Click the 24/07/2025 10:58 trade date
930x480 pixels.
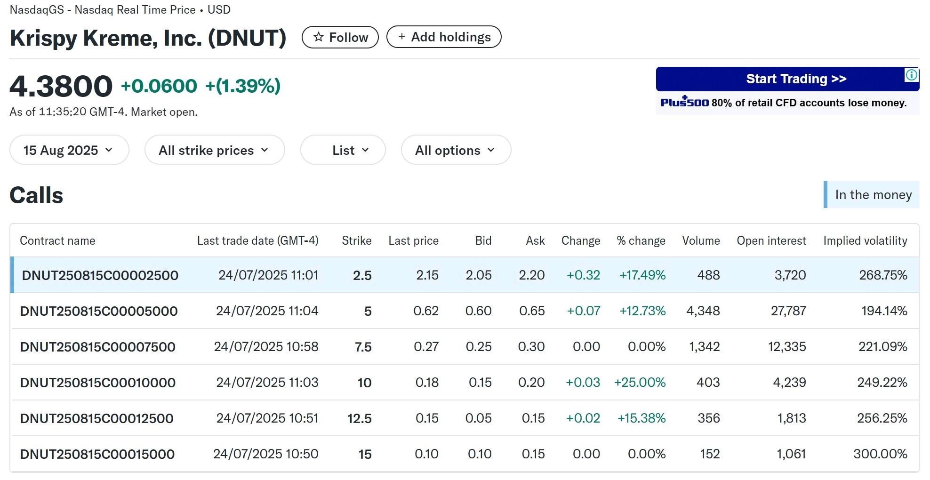(266, 347)
